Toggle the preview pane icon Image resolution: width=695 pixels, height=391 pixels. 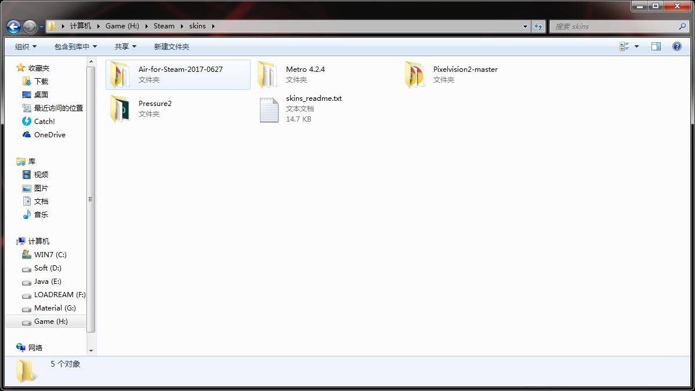pos(656,46)
